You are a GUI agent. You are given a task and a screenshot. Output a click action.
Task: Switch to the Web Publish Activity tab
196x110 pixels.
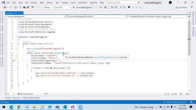coord(31,98)
